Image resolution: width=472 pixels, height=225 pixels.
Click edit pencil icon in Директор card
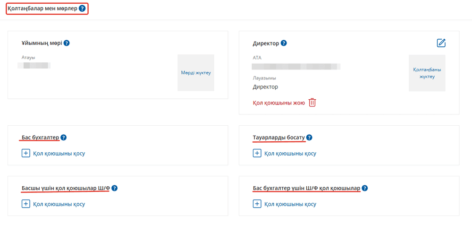441,43
